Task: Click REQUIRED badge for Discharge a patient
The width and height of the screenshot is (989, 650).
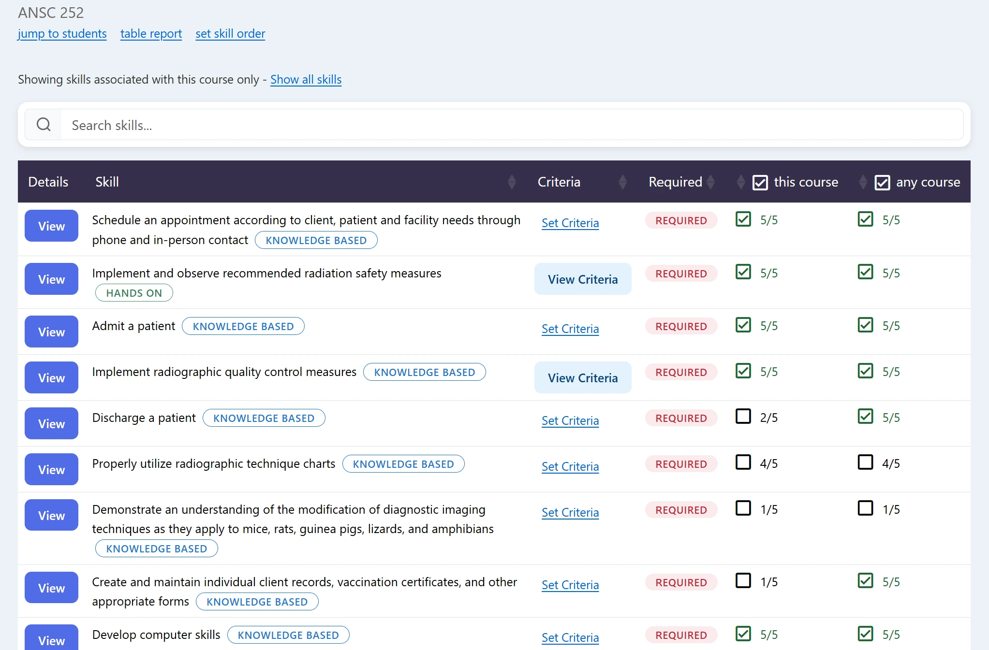Action: click(x=681, y=418)
